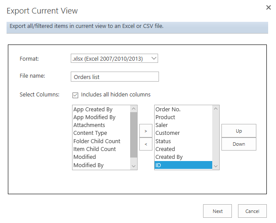The image size is (276, 223).
Task: Toggle Includes all hidden columns checkbox
Action: (x=76, y=95)
